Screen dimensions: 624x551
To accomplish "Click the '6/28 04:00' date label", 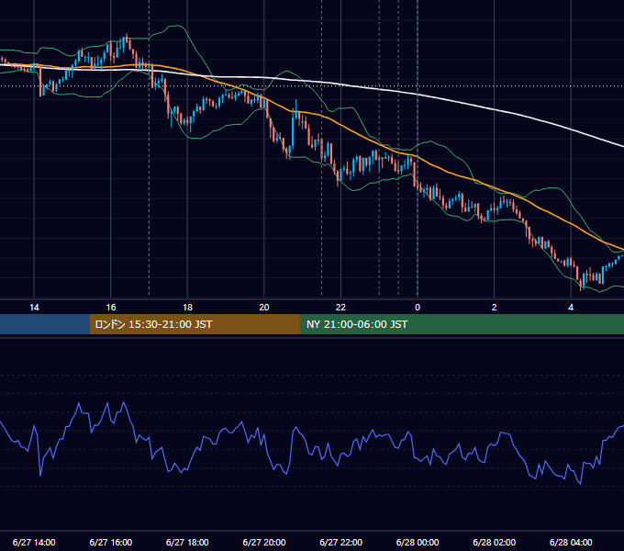I will point(571,542).
